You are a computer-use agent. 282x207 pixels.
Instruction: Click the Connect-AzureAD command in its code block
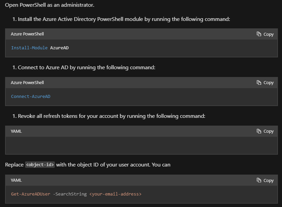coord(30,96)
